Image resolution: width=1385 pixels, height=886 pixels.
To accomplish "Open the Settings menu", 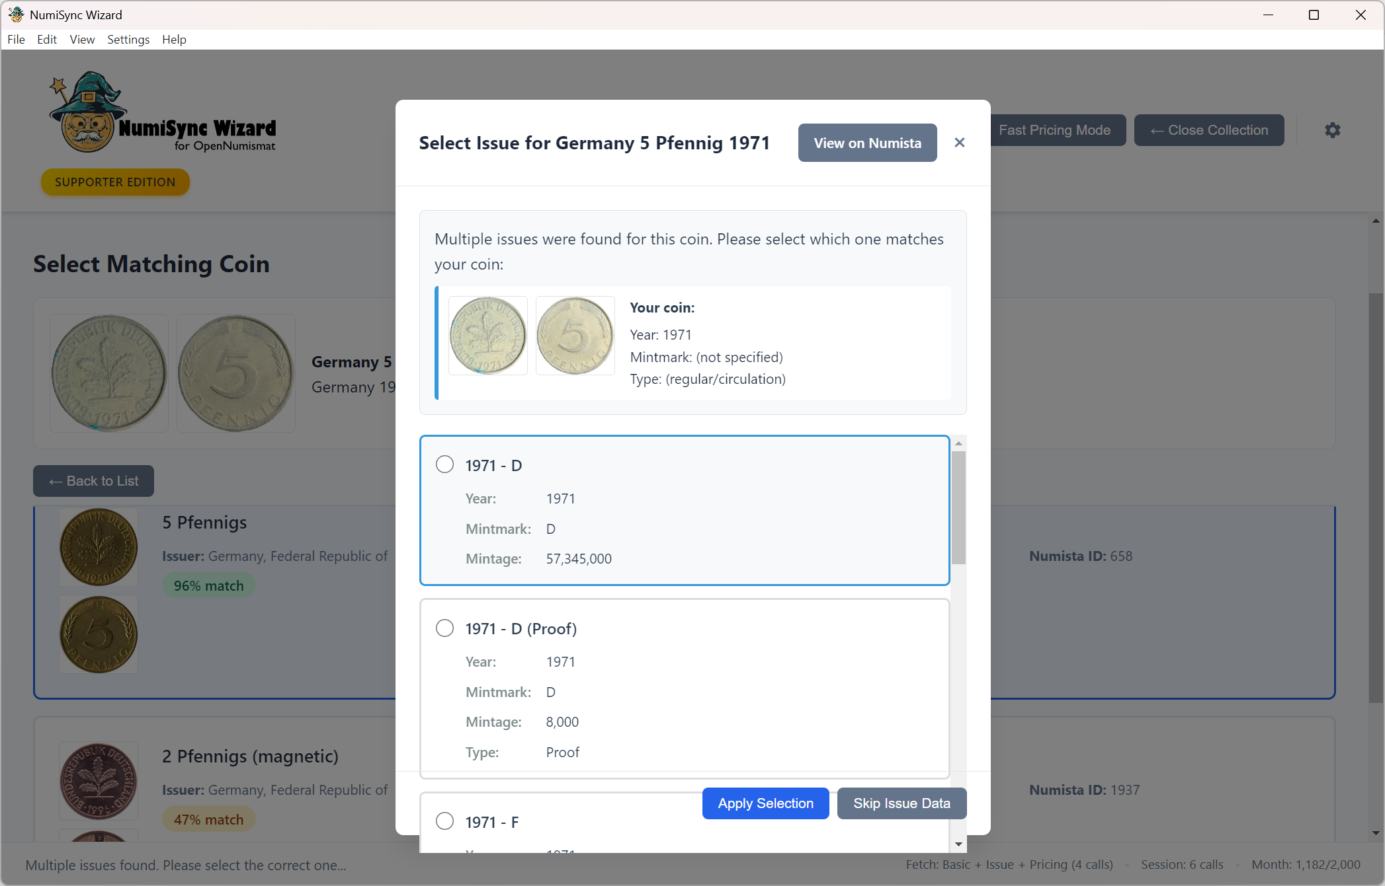I will 128,40.
